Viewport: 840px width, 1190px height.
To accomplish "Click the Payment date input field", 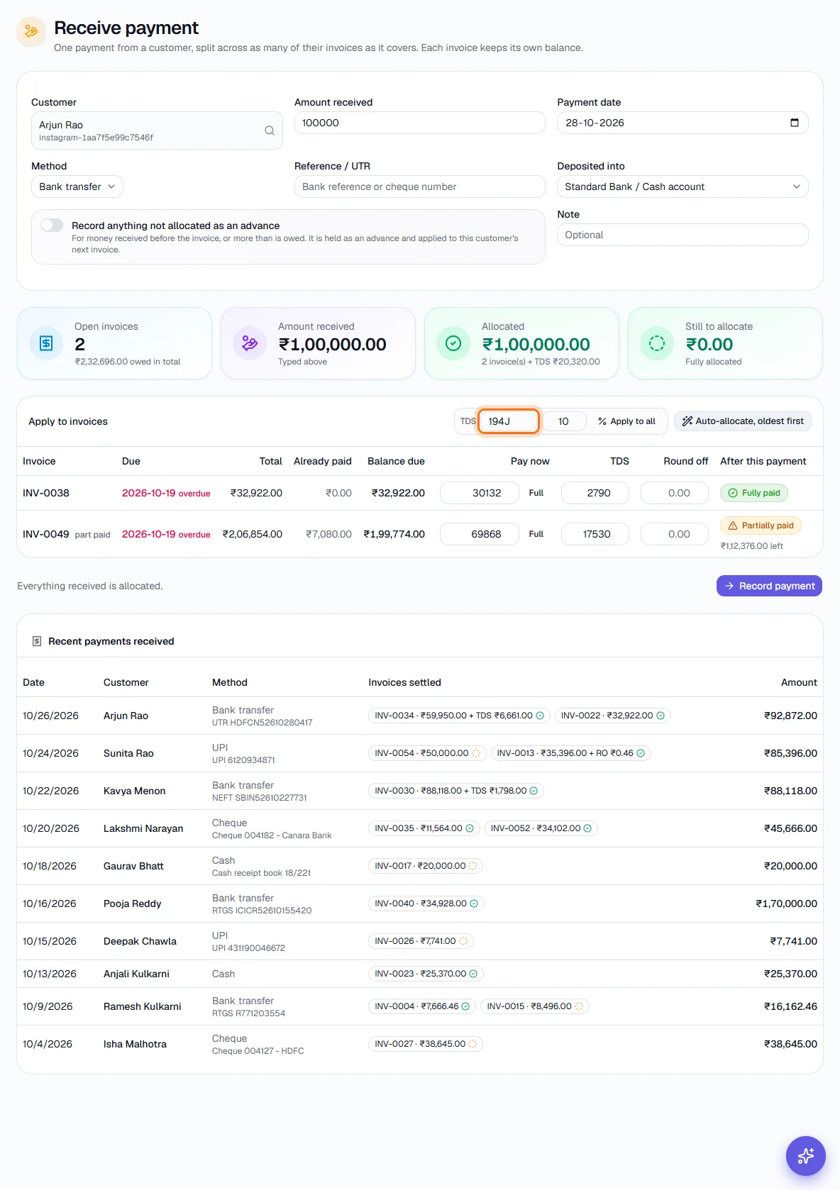I will point(682,123).
